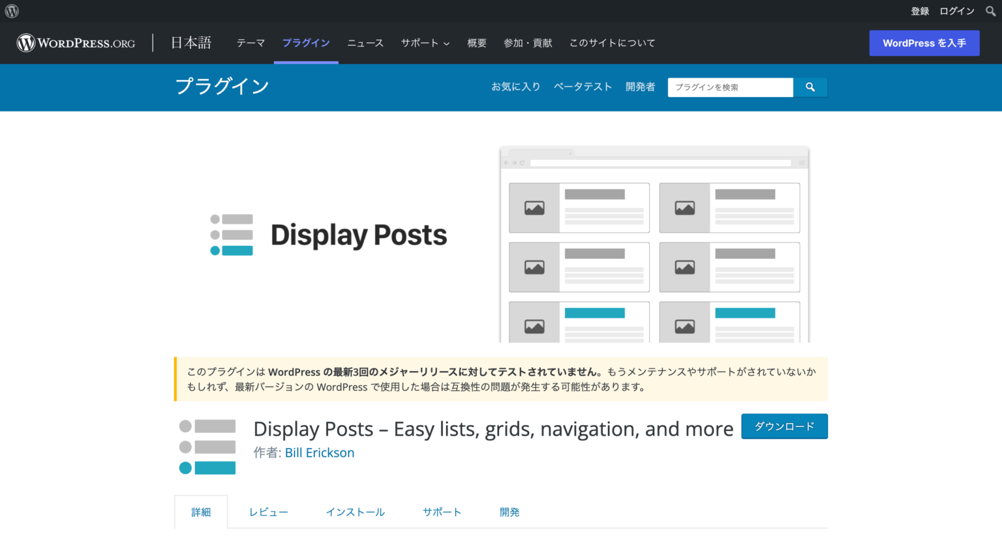Switch to the インストール tab
The image size is (1002, 549).
click(x=355, y=512)
